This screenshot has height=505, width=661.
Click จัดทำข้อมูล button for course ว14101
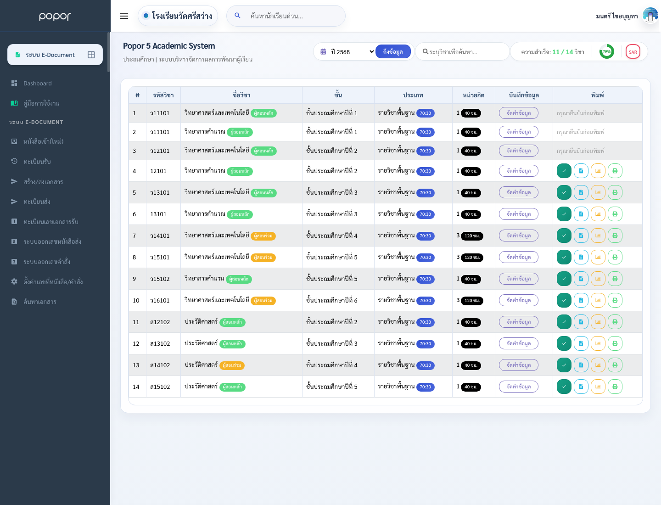tap(519, 236)
